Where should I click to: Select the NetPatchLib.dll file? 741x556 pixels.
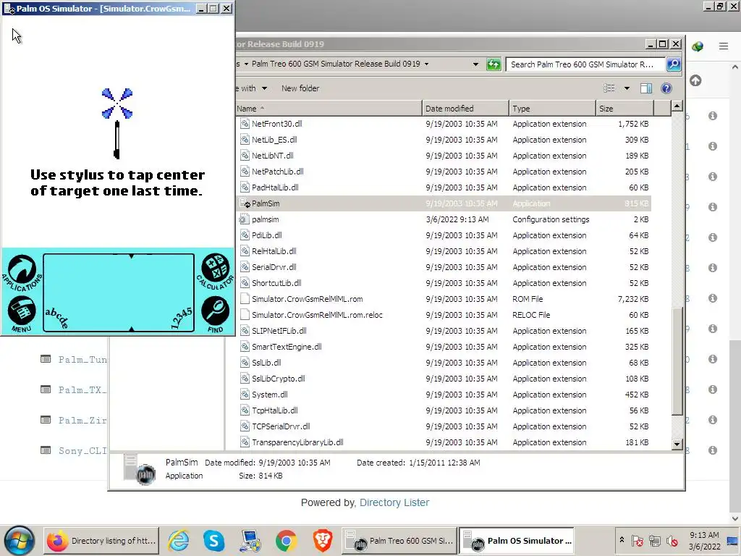click(x=277, y=172)
